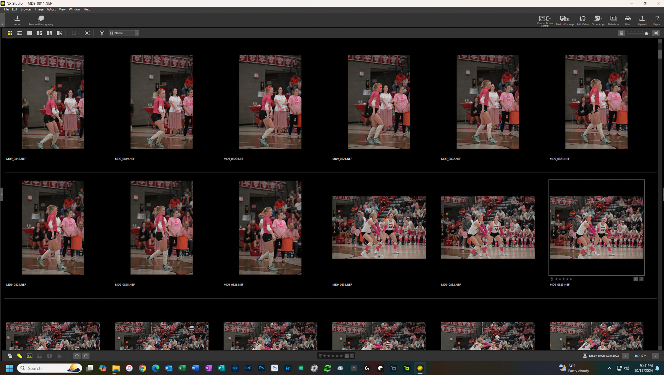This screenshot has width=664, height=375.
Task: Switch to thumbnail list view
Action: [x=20, y=33]
